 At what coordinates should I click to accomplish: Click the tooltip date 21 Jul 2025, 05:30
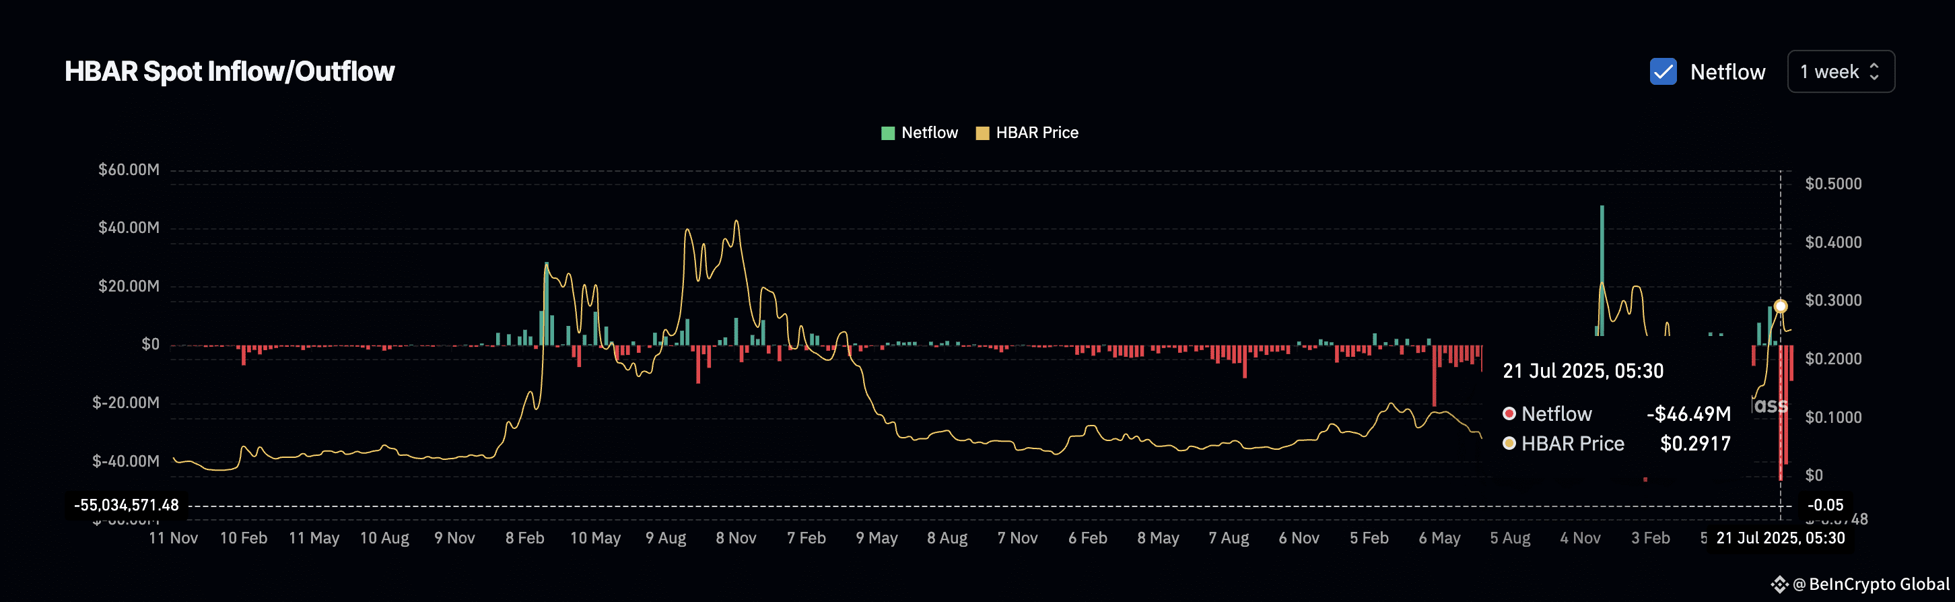pyautogui.click(x=1582, y=370)
